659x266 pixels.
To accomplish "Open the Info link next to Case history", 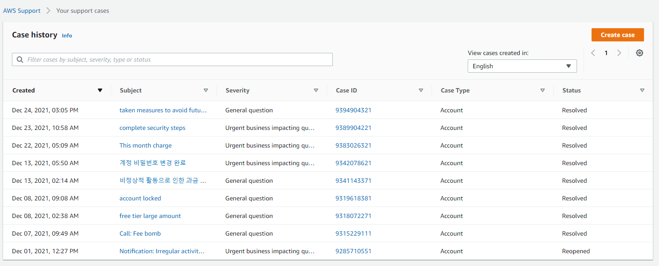I will coord(67,36).
